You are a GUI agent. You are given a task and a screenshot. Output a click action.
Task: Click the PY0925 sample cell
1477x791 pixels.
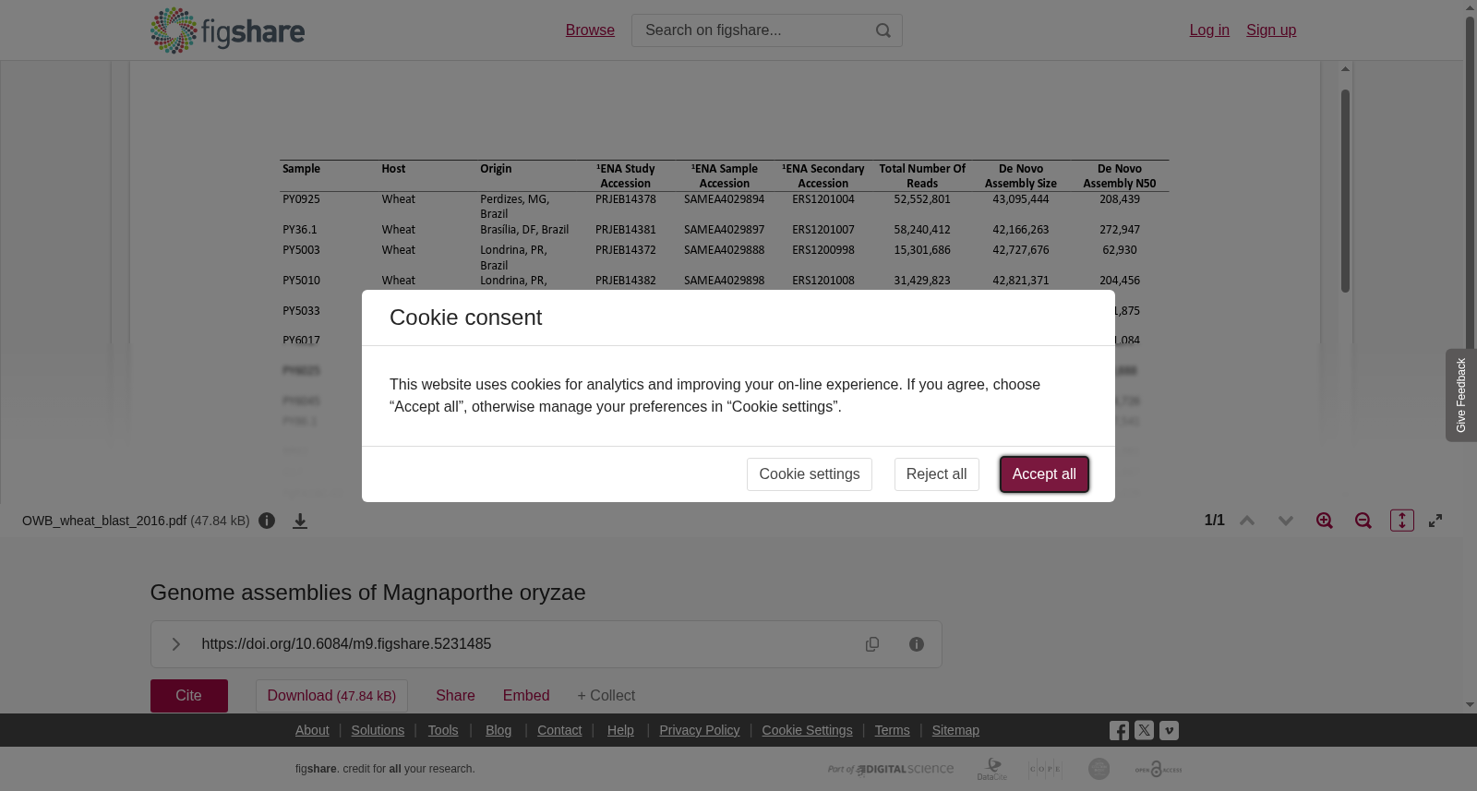pos(301,199)
